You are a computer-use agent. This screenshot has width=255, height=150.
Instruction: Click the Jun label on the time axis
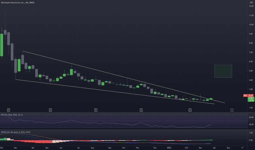[x=61, y=148]
